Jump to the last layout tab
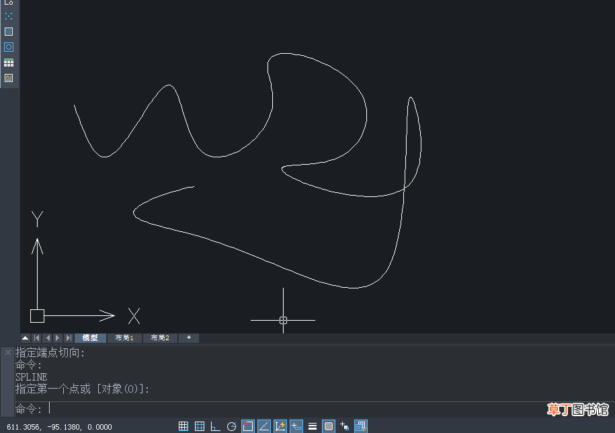The height and width of the screenshot is (433, 615). (x=69, y=338)
